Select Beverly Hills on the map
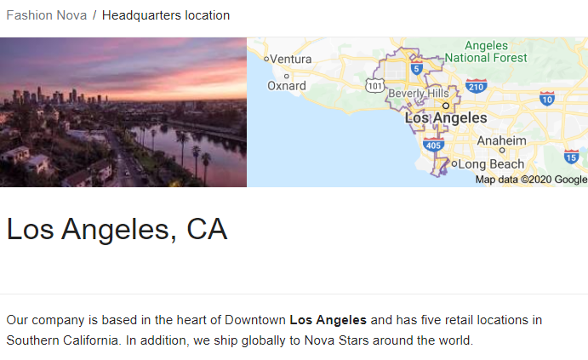The image size is (588, 360). [x=419, y=93]
